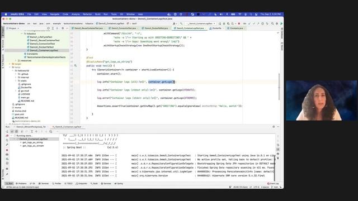Open Demo3_ConnectionTest in the project tree
Image resolution: width=358 pixels, height=201 pixels.
click(43, 44)
